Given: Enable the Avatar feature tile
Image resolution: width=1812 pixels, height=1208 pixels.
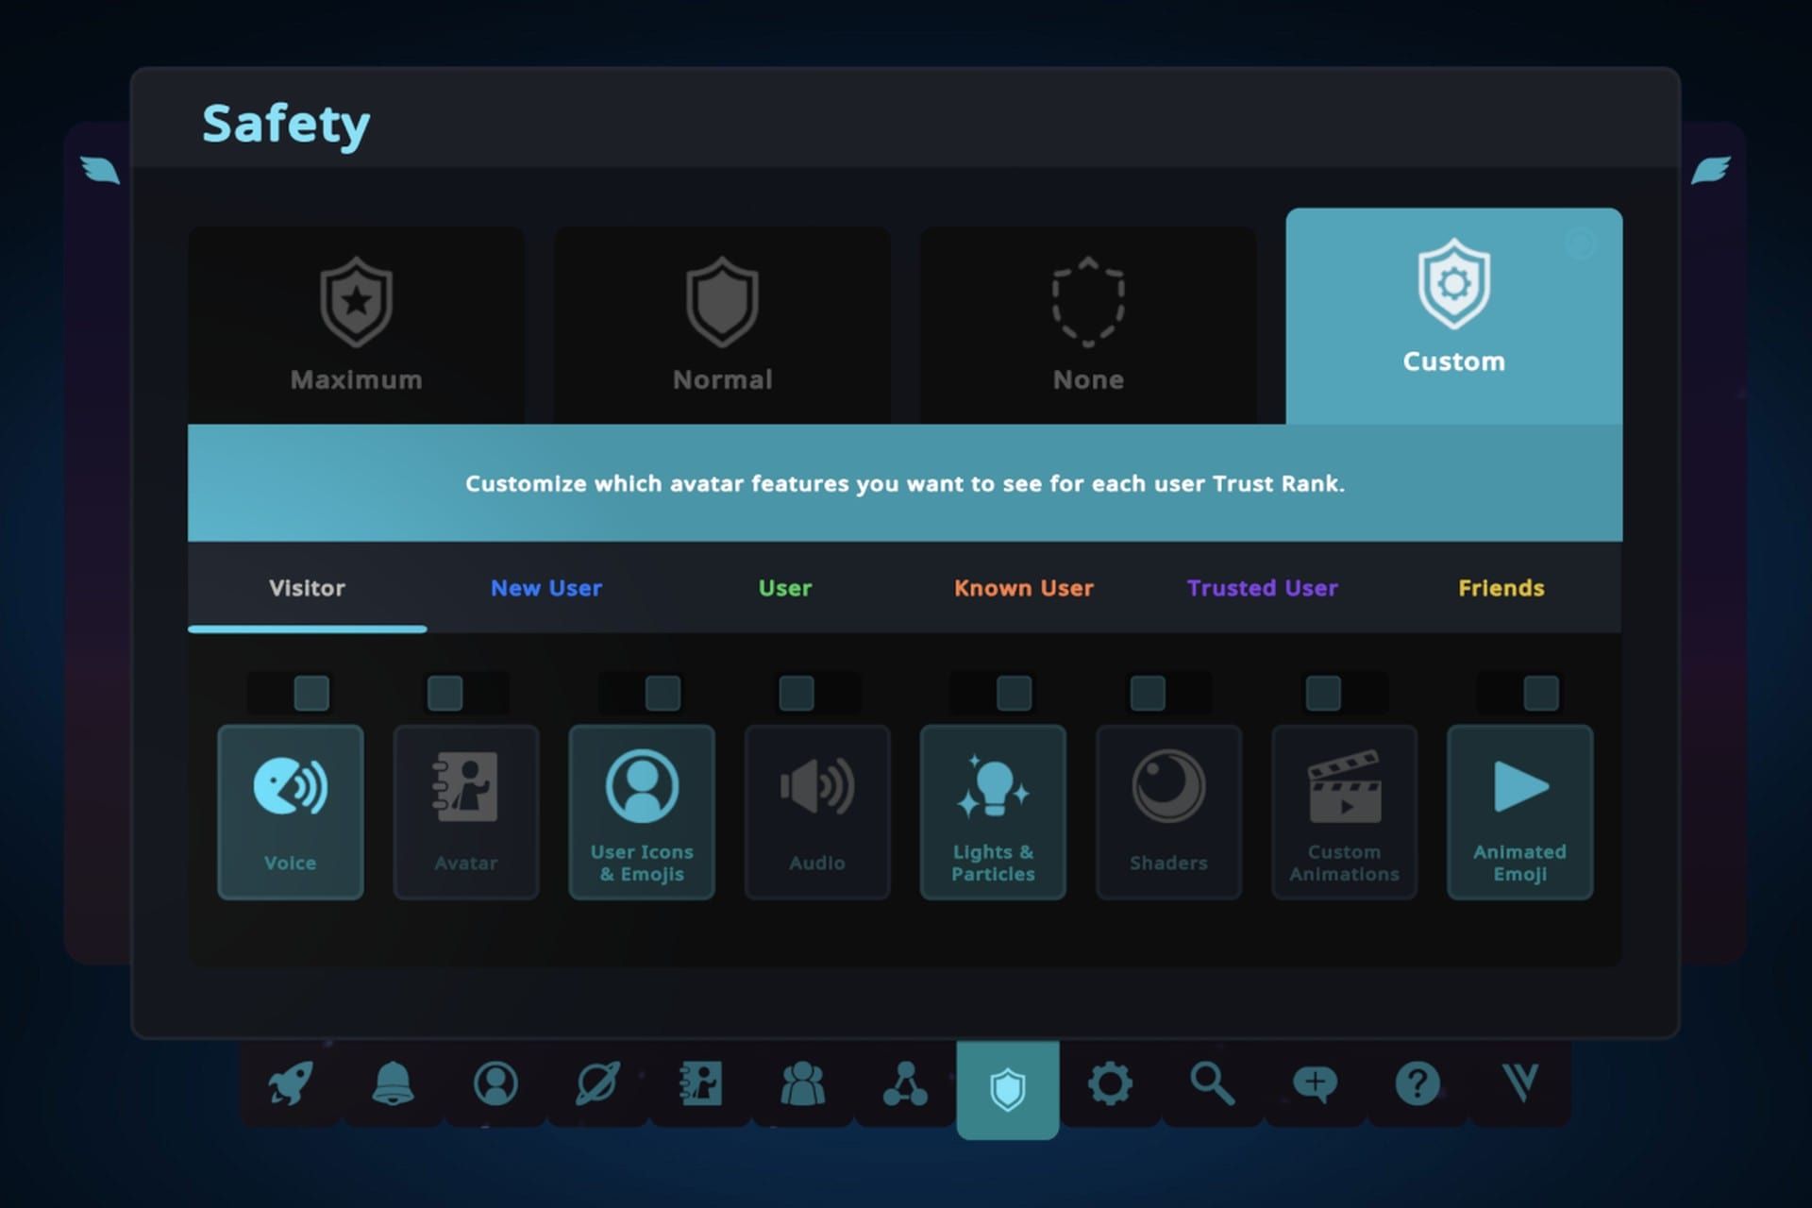Looking at the screenshot, I should tap(465, 812).
